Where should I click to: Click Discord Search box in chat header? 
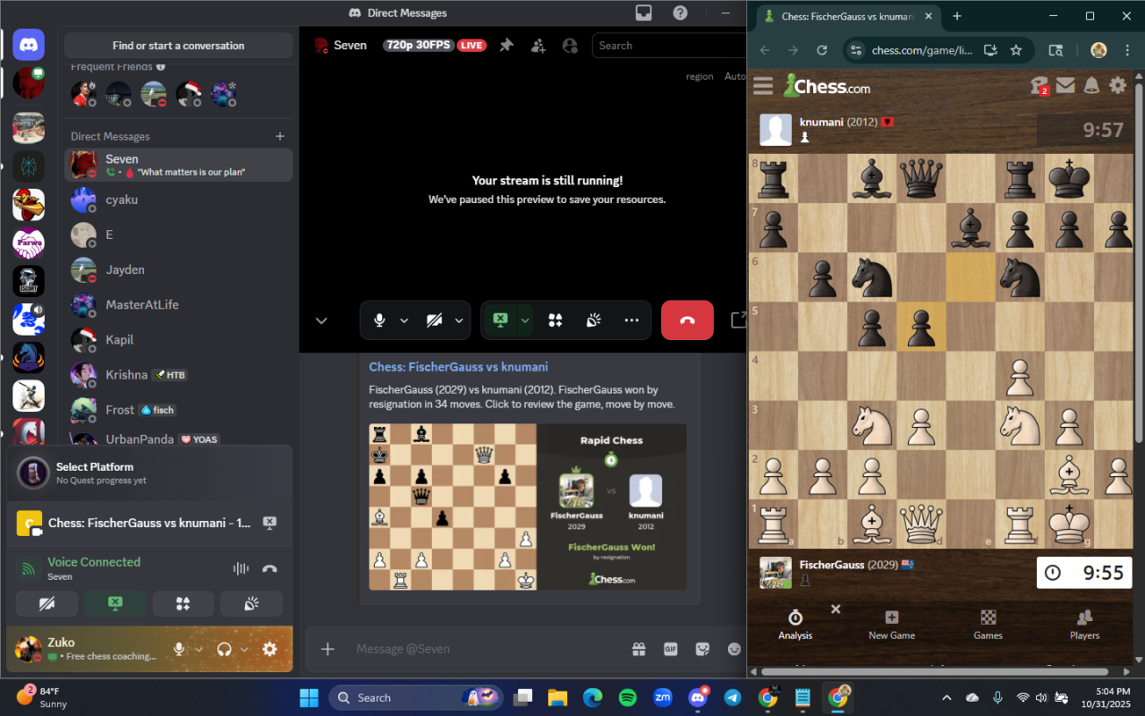(668, 46)
